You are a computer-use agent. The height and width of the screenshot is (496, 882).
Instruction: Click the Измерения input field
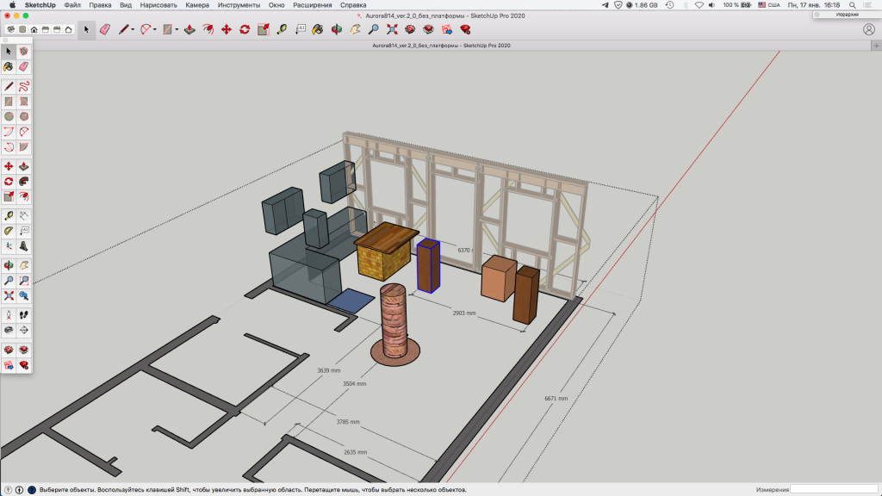coord(833,489)
